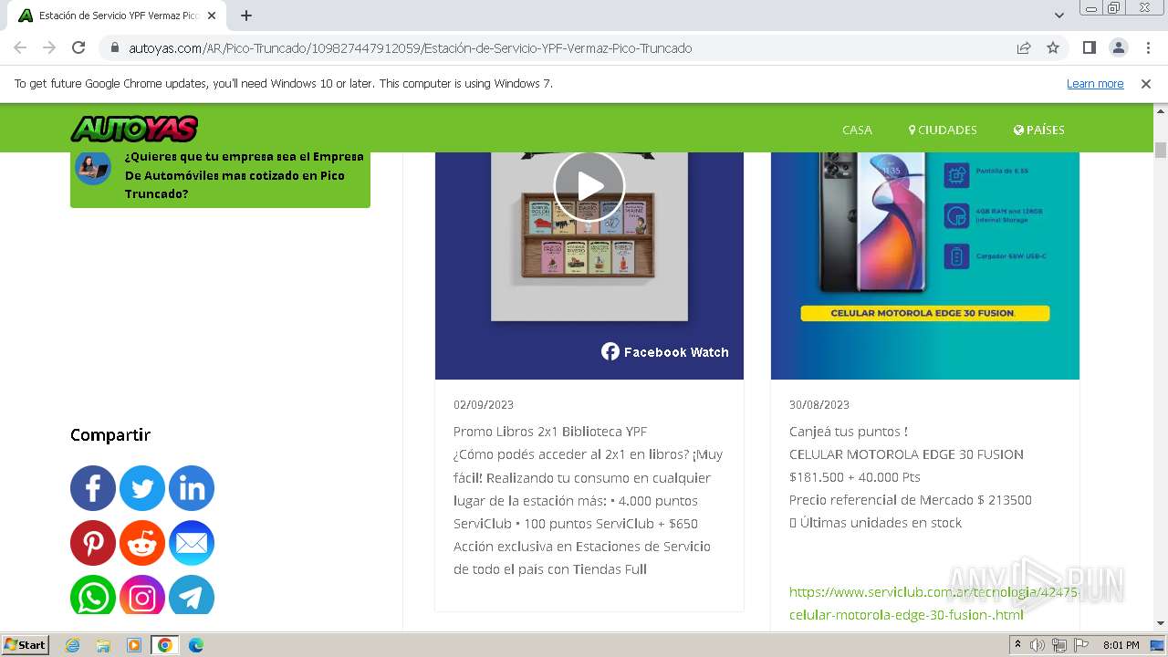
Task: Launch Internet Explorer from taskbar
Action: coord(72,645)
